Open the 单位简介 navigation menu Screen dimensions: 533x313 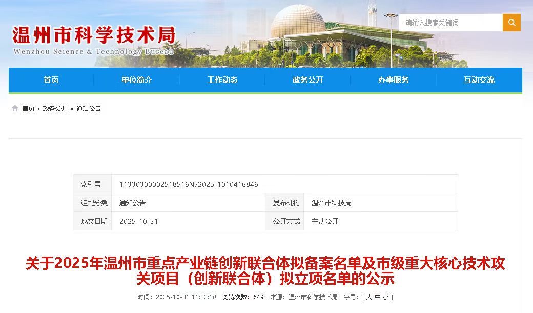(x=137, y=80)
